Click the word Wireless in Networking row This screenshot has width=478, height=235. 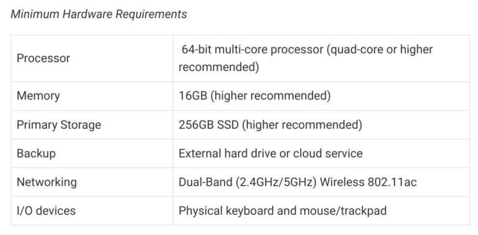tap(342, 182)
